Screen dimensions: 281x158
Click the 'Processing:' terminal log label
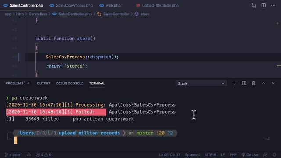pos(91,105)
